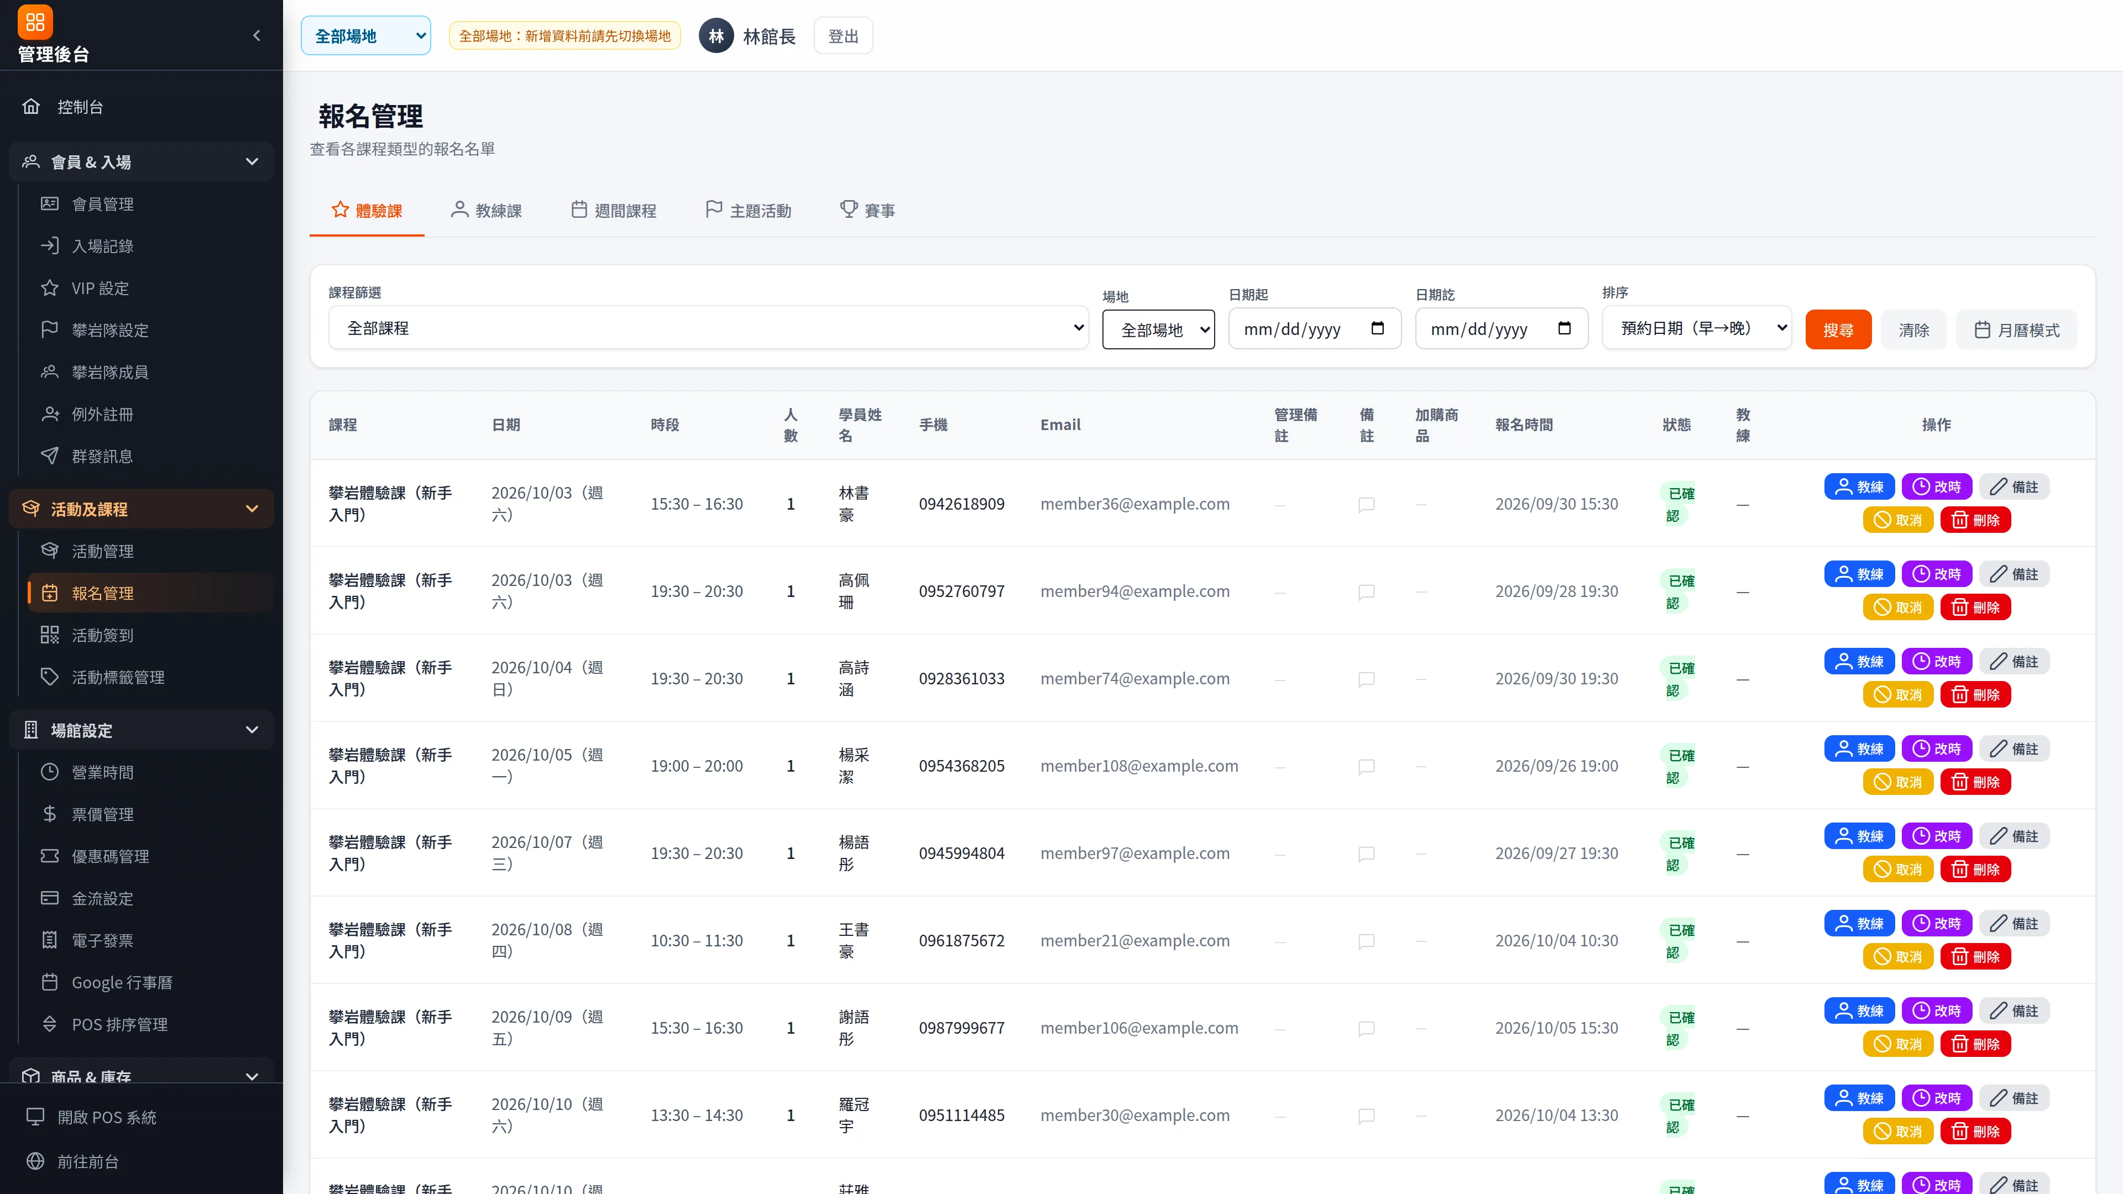Click the note bubble icon for 林書豪 row
Screen dimensions: 2123x1194
click(1367, 504)
